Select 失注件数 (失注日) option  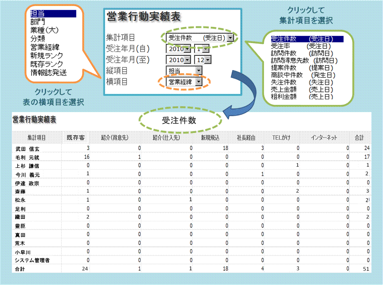(302, 82)
